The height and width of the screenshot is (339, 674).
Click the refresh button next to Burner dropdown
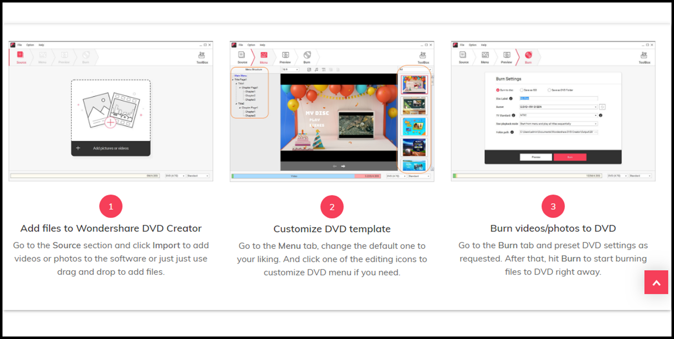[602, 107]
